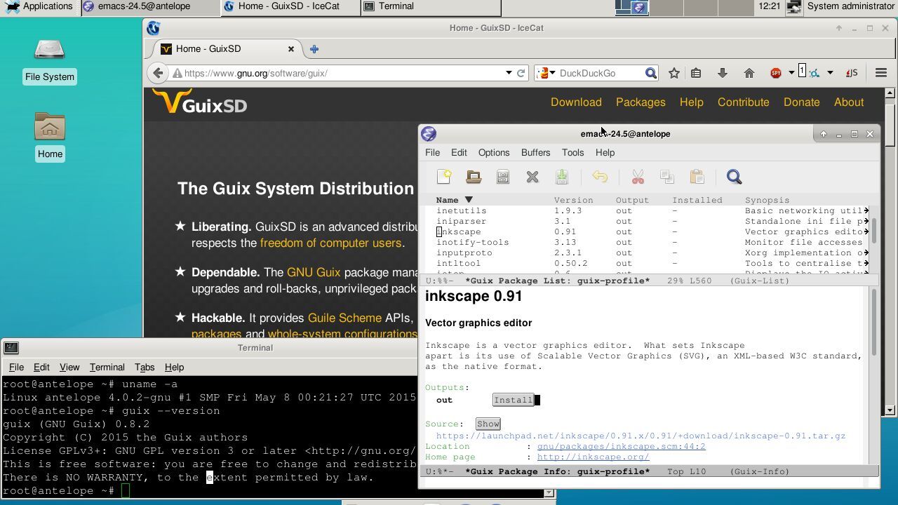
Task: Expand the DuckDuckGo search engine dropdown
Action: click(552, 73)
